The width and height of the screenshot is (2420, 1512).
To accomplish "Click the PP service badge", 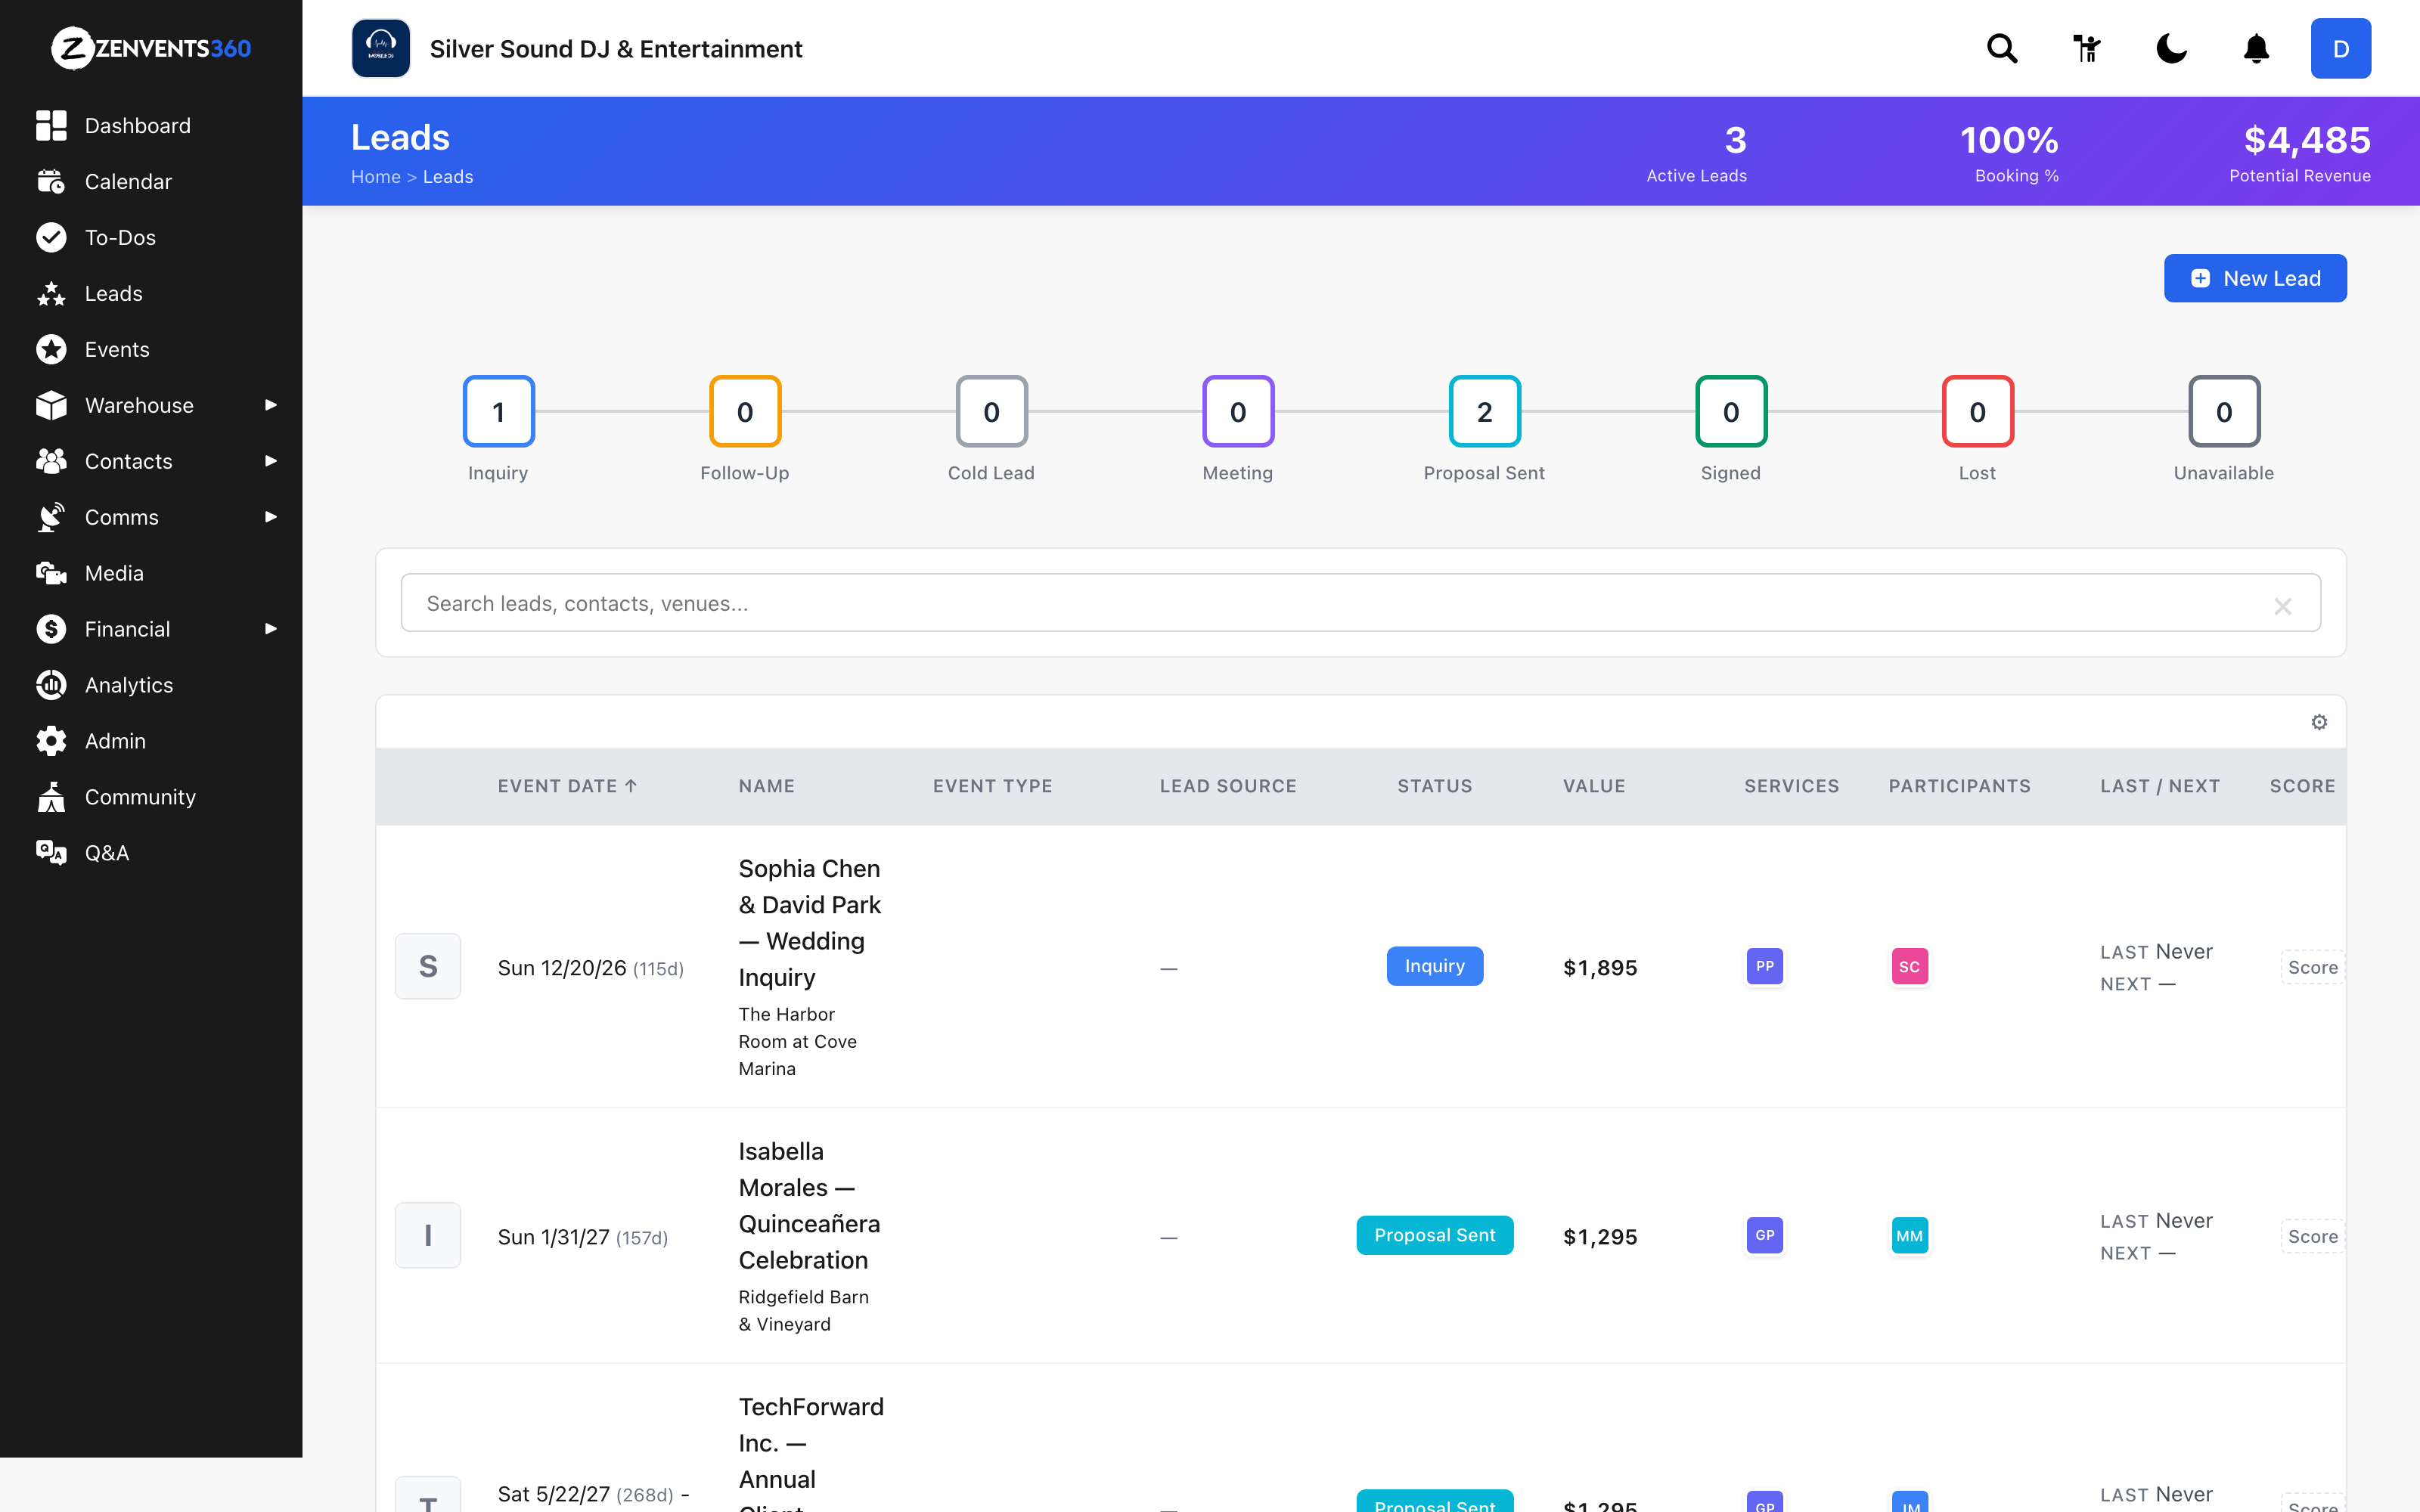I will 1764,966.
